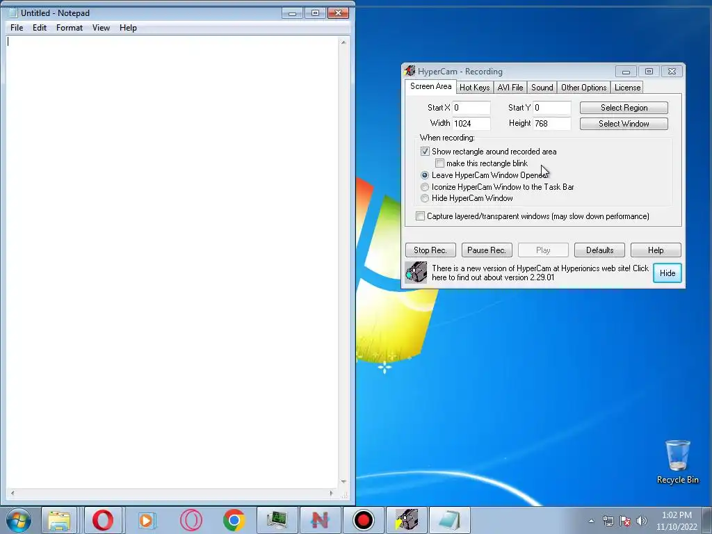Click the red record-circle taskbar icon

pyautogui.click(x=363, y=520)
